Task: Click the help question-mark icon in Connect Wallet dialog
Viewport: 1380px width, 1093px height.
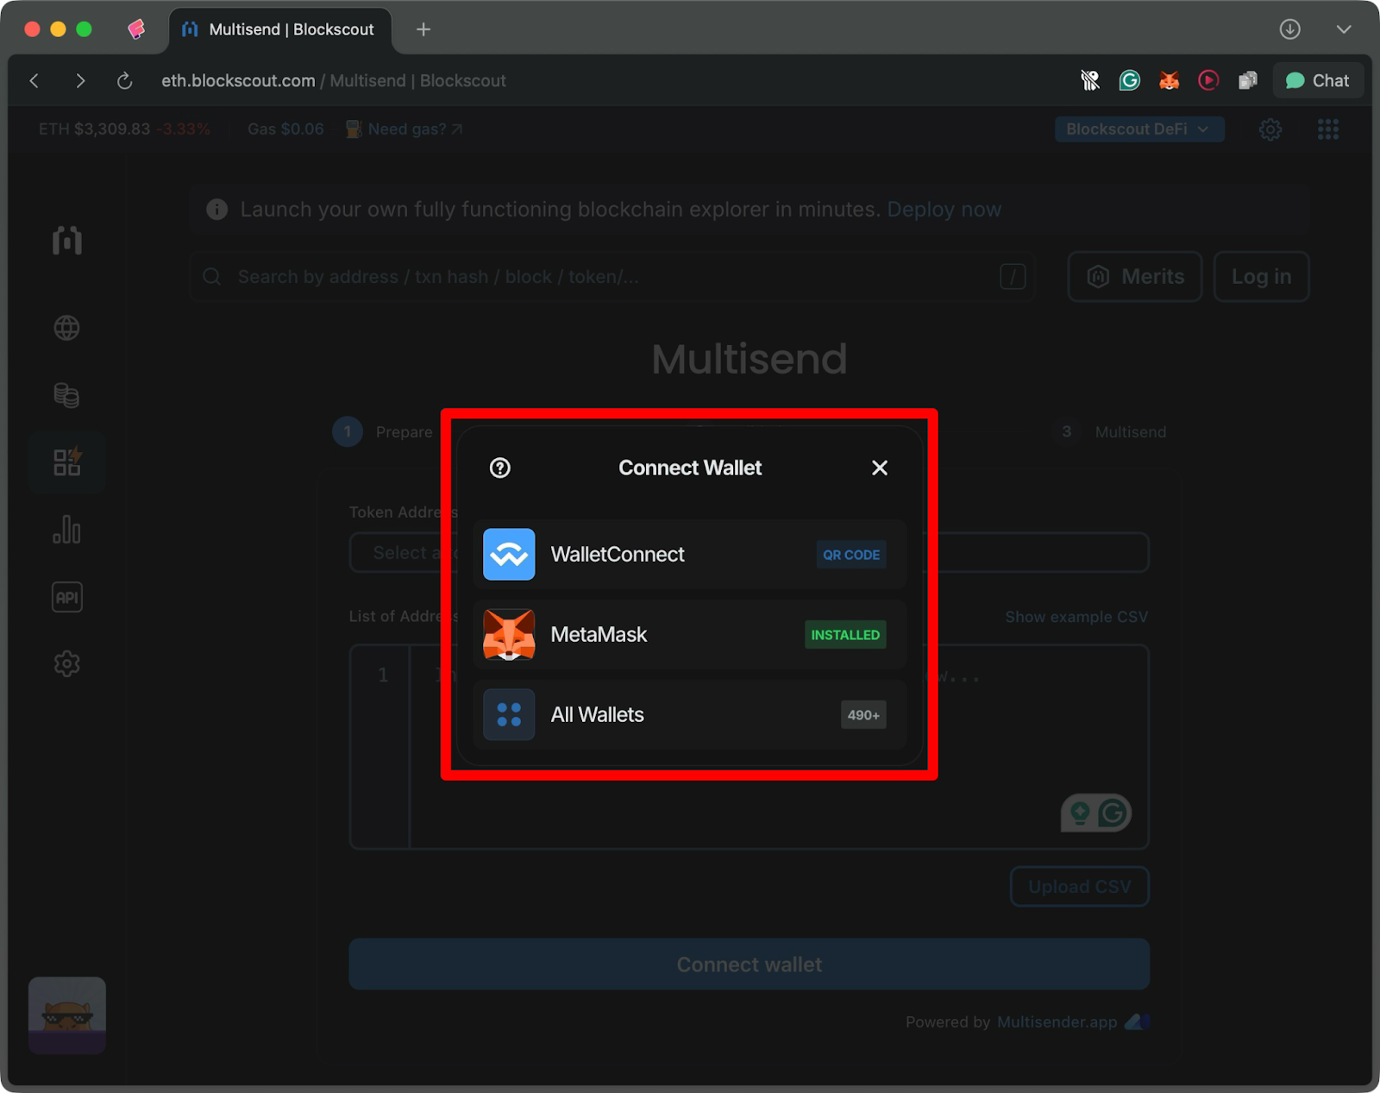Action: [x=500, y=468]
